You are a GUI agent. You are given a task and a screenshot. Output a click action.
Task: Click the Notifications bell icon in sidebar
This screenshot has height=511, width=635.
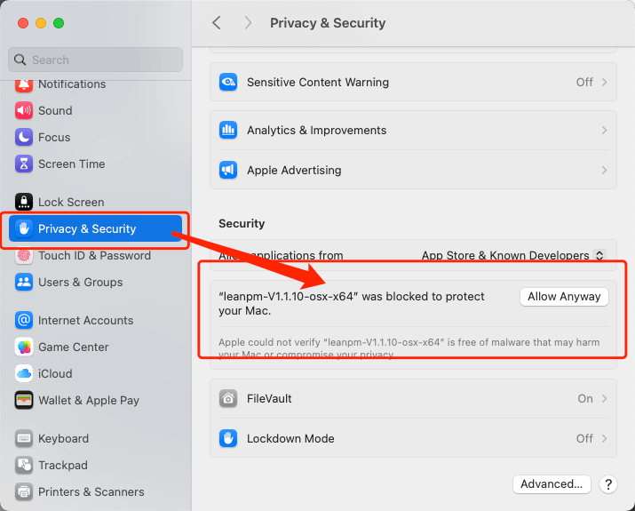[24, 84]
